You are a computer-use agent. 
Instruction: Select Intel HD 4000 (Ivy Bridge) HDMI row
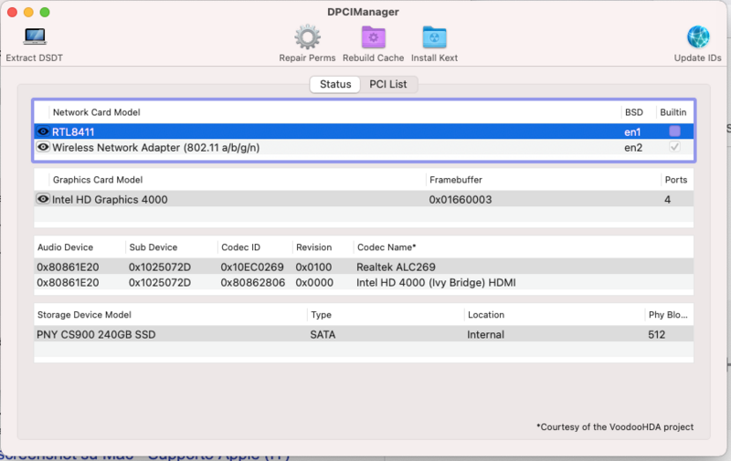click(x=364, y=282)
